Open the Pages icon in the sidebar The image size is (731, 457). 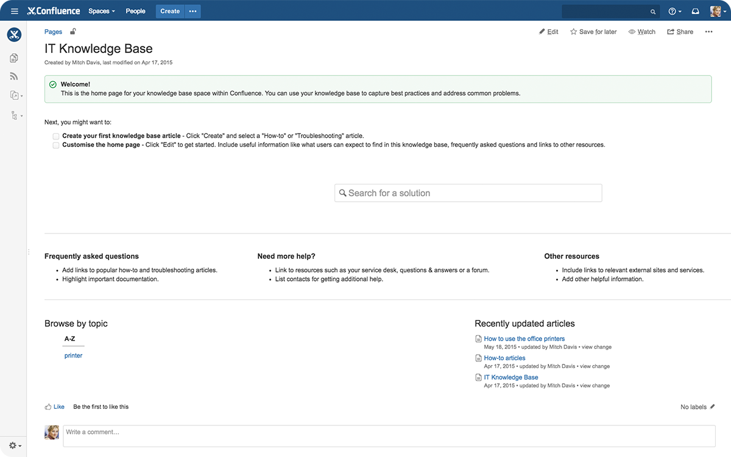coord(14,57)
